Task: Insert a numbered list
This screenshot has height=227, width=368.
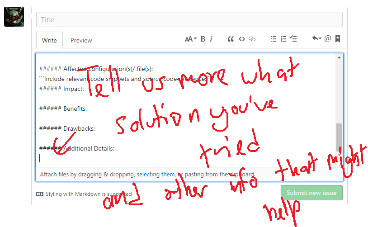Action: point(283,39)
